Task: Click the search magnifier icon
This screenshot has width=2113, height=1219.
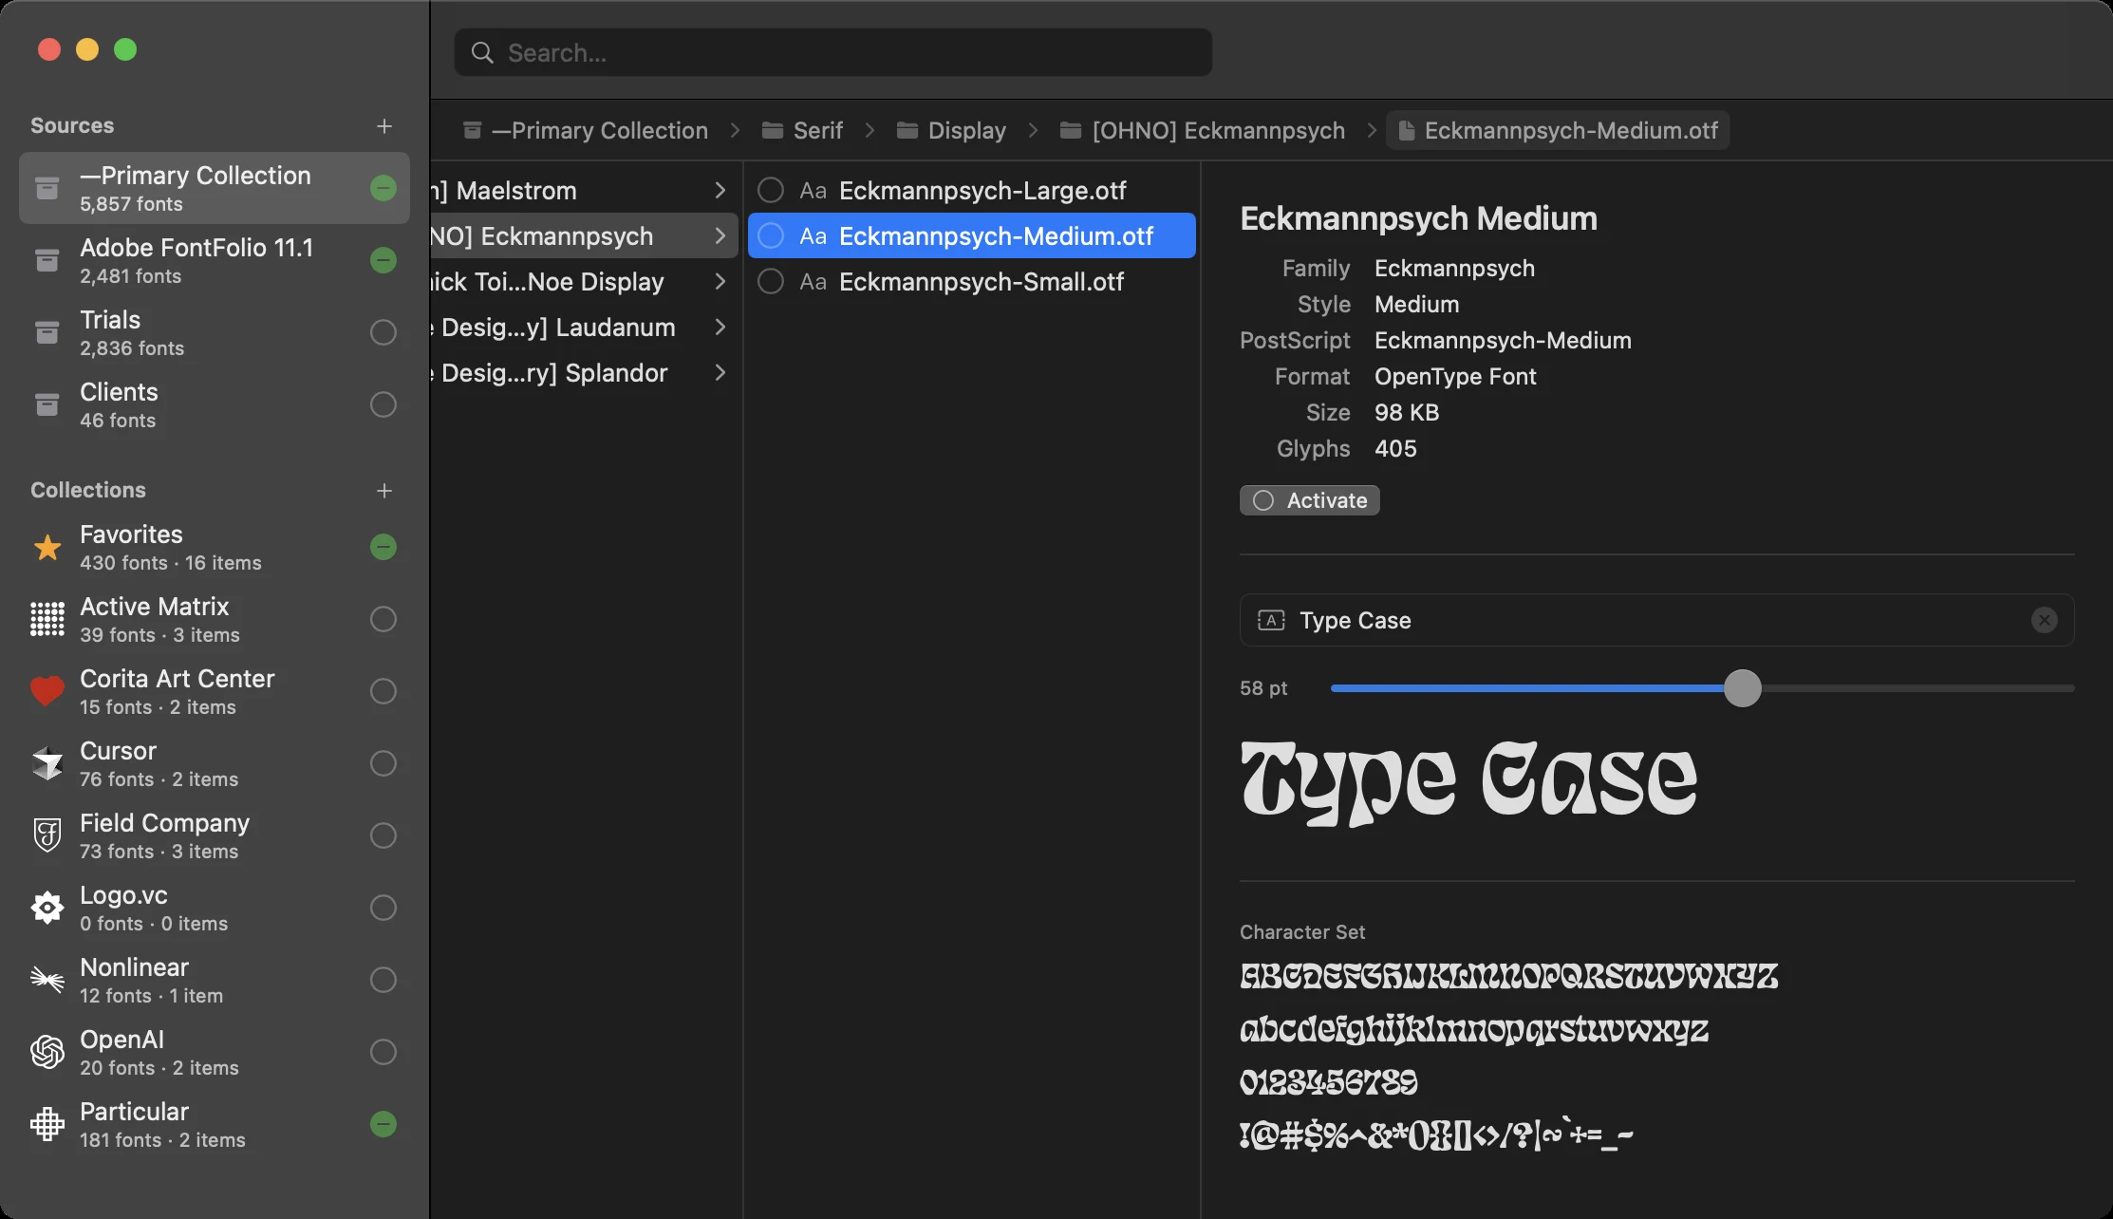Action: coord(482,53)
